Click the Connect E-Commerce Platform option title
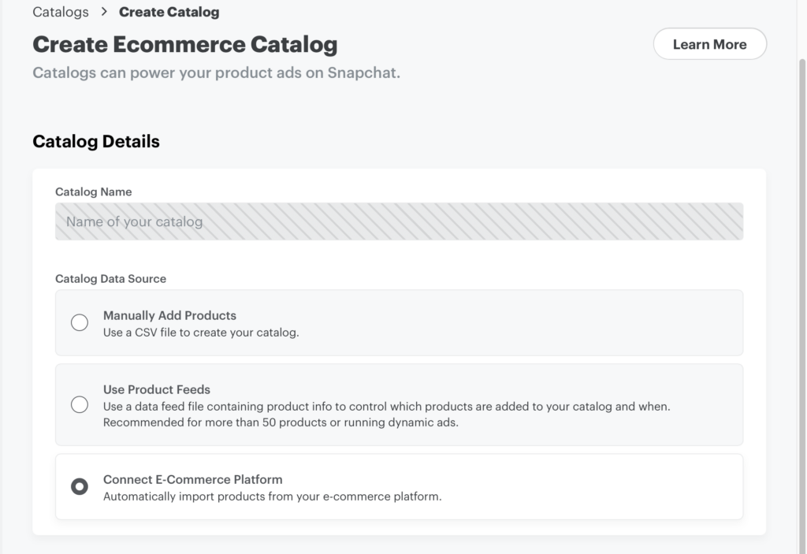The width and height of the screenshot is (807, 554). tap(192, 479)
